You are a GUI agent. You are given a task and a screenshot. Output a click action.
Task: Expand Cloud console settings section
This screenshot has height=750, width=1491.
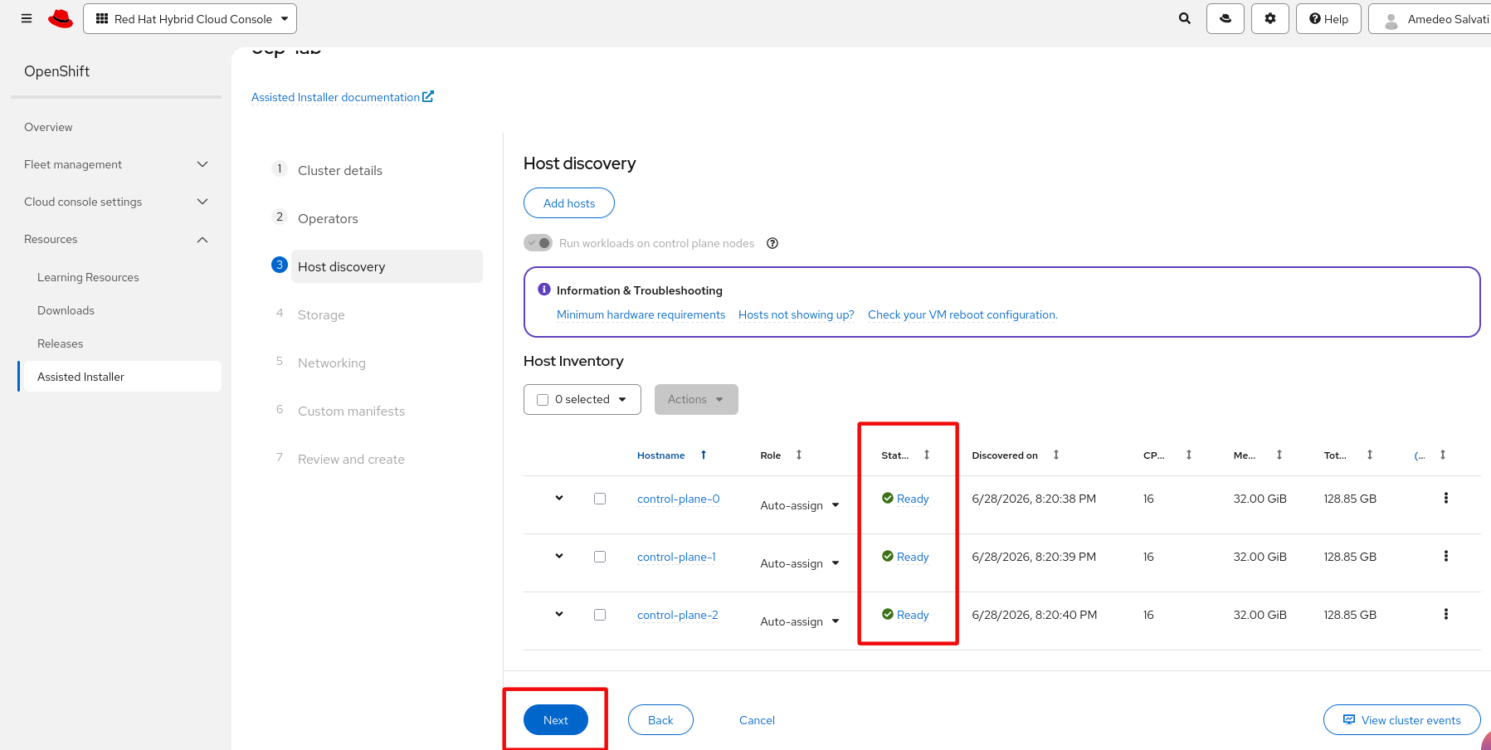(116, 202)
